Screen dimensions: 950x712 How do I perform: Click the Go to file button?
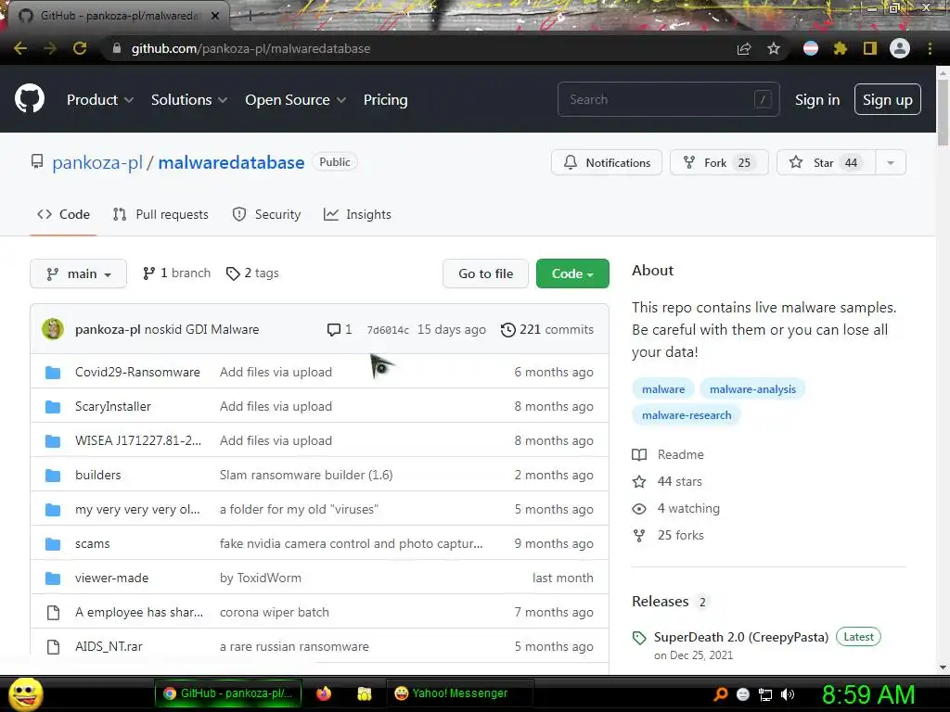(485, 273)
